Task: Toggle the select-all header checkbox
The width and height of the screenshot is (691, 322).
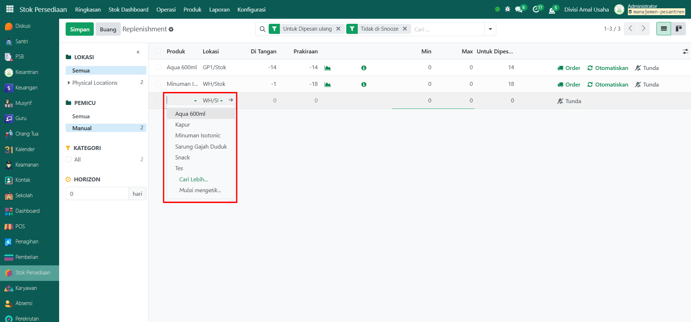Action: (158, 51)
